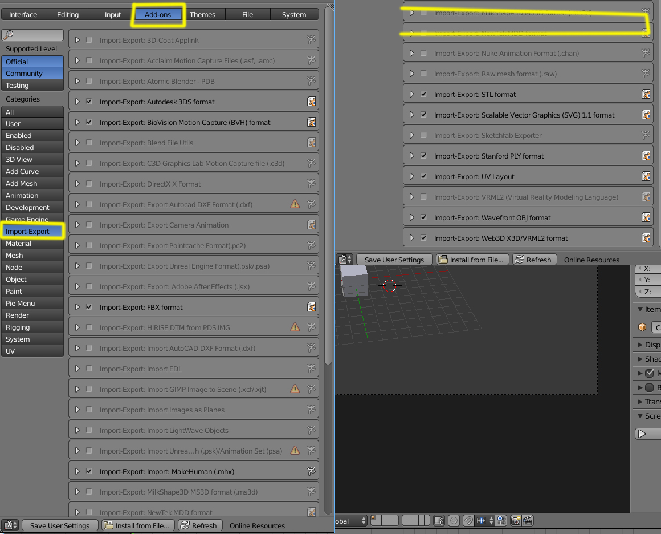Click the Y: value slider field
The image size is (661, 534).
pyautogui.click(x=648, y=280)
